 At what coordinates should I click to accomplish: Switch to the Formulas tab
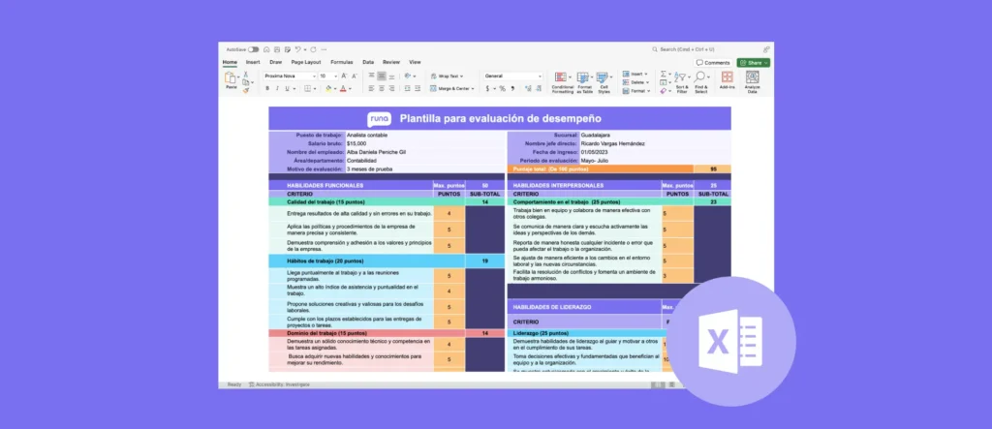coord(341,62)
